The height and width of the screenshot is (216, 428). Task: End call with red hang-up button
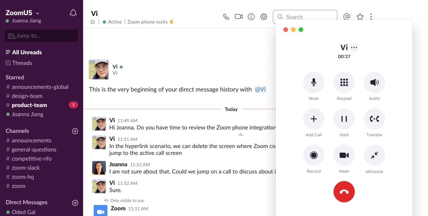(344, 192)
